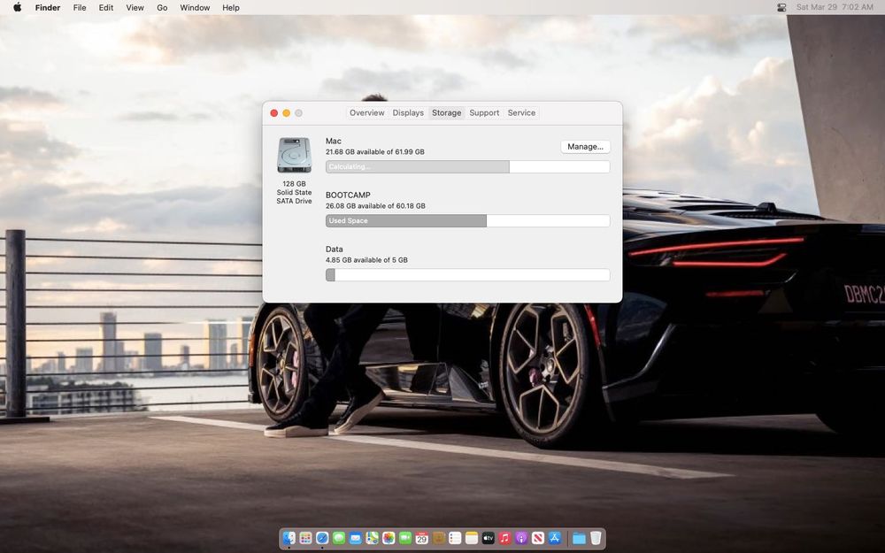
Task: Launch Safari from the Dock
Action: point(322,538)
